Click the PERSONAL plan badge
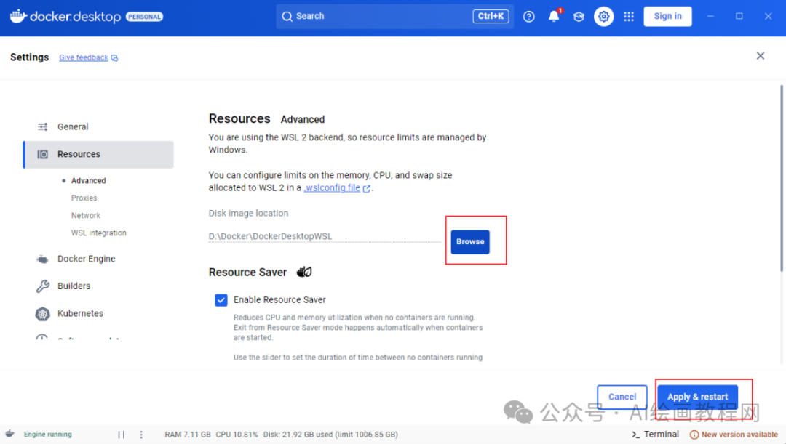Image resolution: width=786 pixels, height=444 pixels. 144,17
